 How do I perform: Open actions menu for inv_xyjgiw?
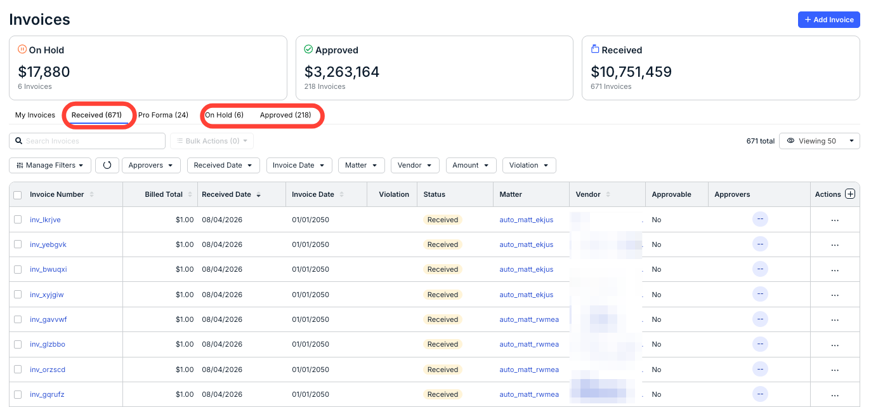click(x=835, y=295)
